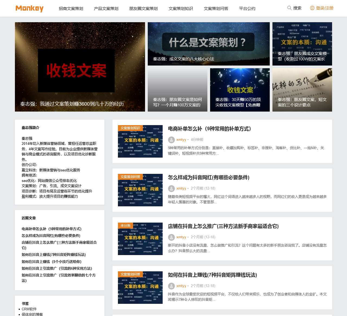Viewport: 347px width, 316px height.
Task: Click 文案策划知识 tag on first article thumbnail
Action: 130,128
